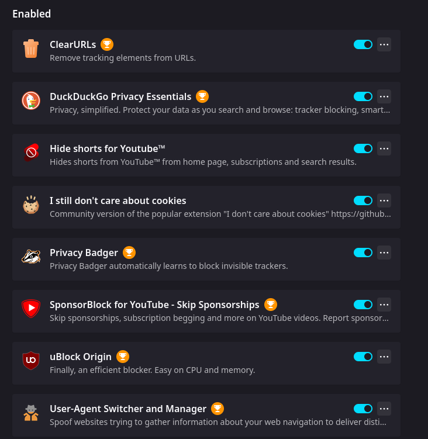
Task: Click the cookie icon for cookies extension
Action: [31, 205]
